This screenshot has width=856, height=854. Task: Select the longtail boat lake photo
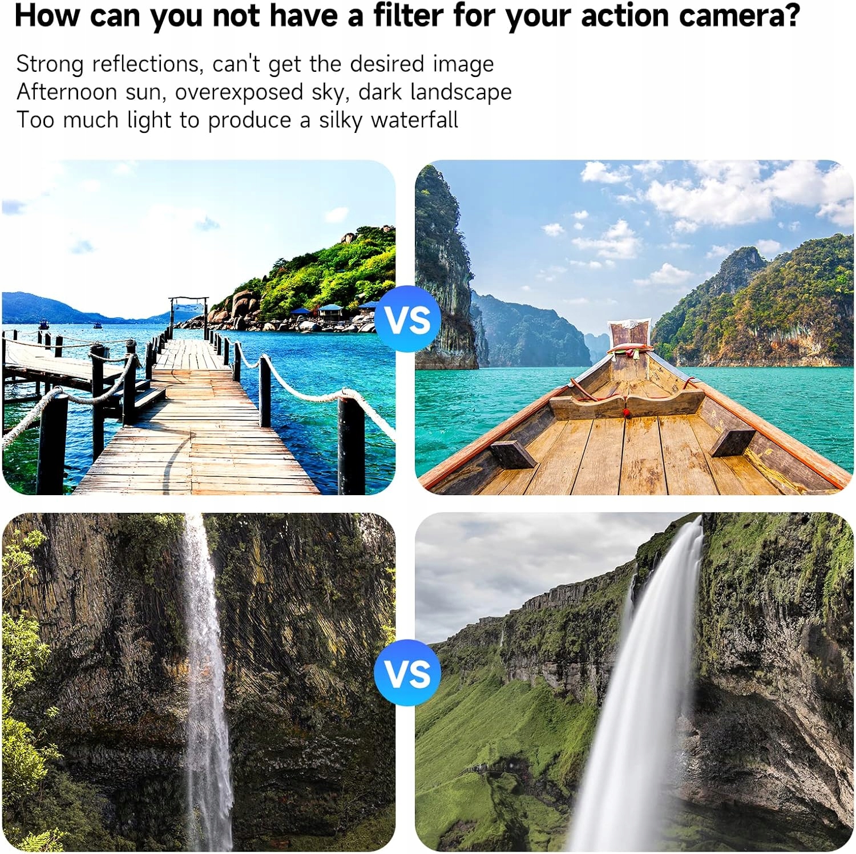point(634,327)
